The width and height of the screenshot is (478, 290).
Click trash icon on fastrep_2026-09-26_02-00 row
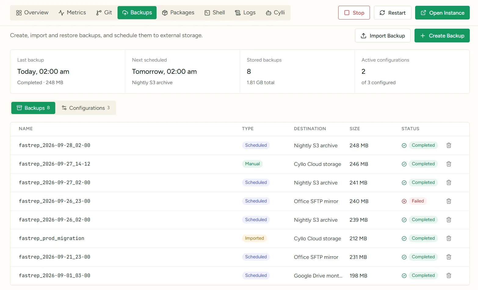pos(449,220)
